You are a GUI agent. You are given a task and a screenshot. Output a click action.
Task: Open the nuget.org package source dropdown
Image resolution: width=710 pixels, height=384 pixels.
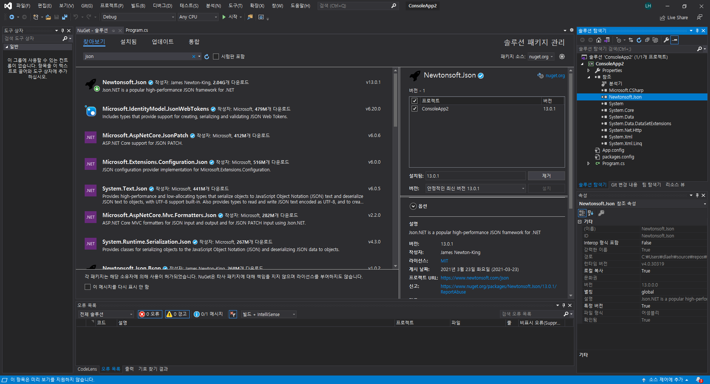(541, 56)
